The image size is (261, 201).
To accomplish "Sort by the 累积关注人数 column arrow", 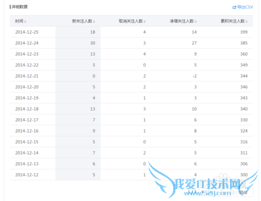I will click(x=246, y=21).
